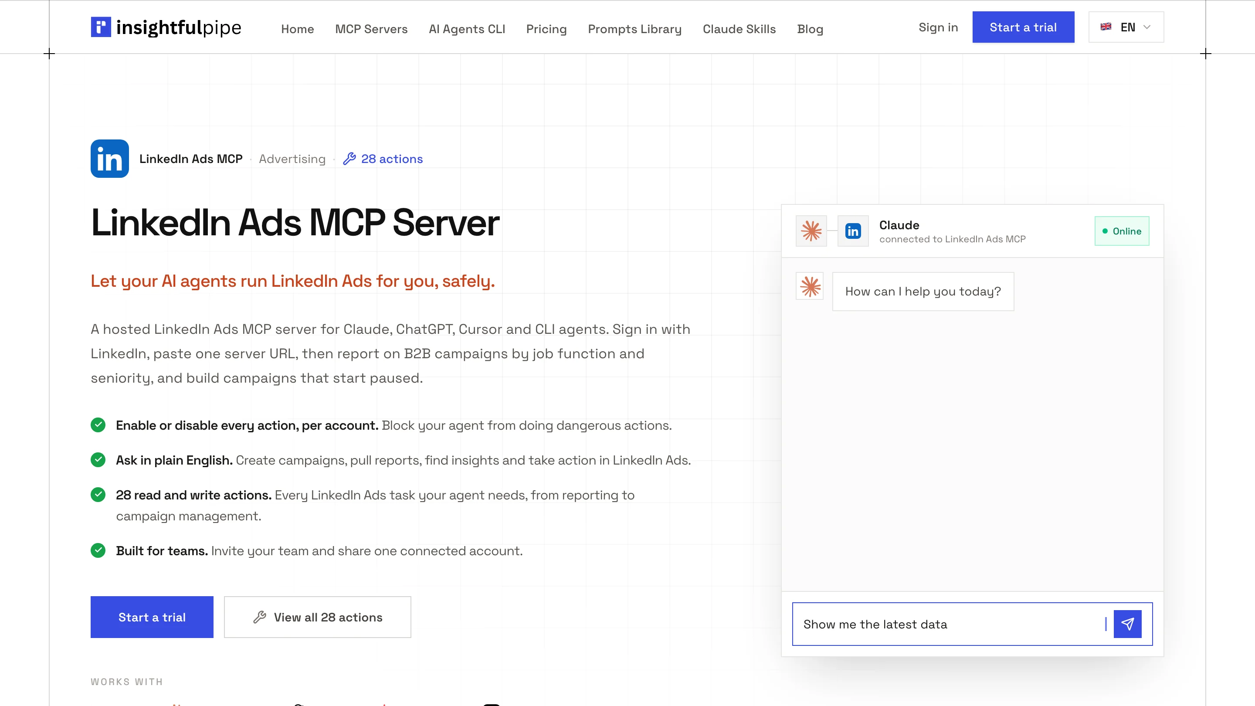The image size is (1255, 706).
Task: Click the UK flag icon
Action: click(1106, 27)
